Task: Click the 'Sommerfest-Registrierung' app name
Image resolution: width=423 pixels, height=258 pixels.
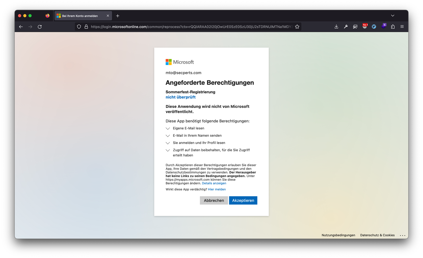Action: click(x=190, y=92)
